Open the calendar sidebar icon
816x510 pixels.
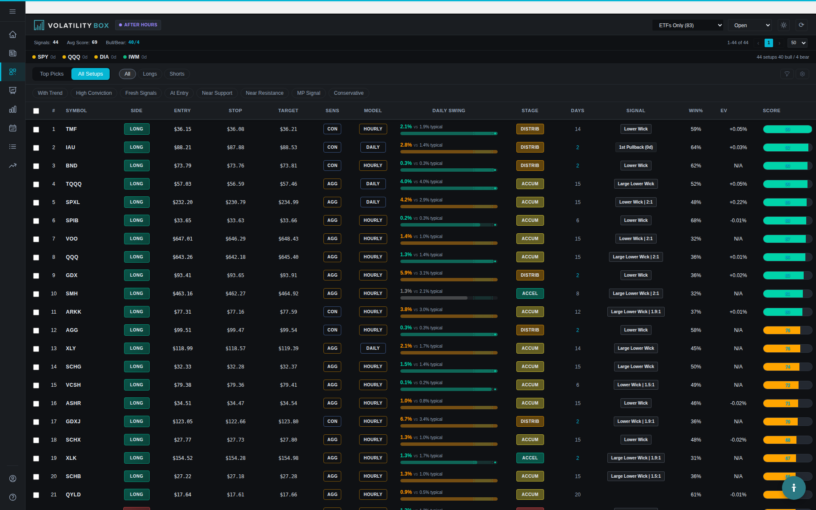coord(13,128)
